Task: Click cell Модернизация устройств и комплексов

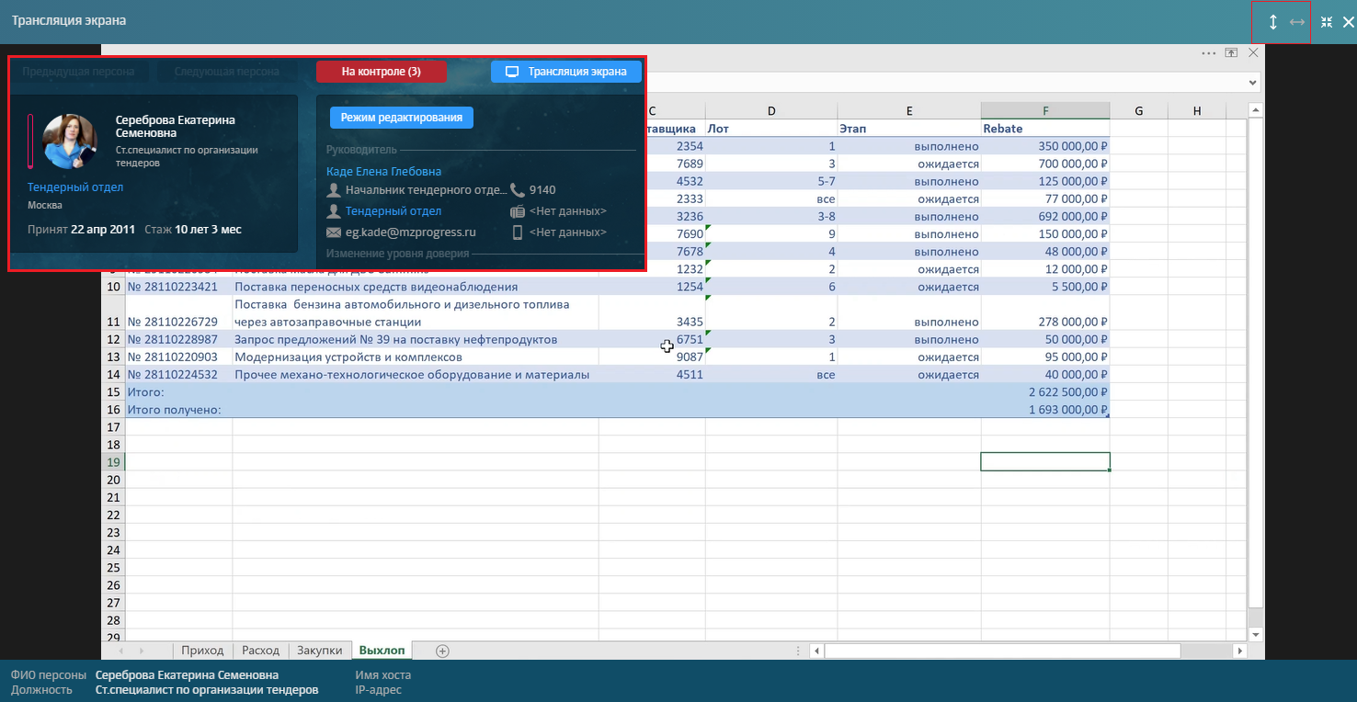Action: coord(416,357)
